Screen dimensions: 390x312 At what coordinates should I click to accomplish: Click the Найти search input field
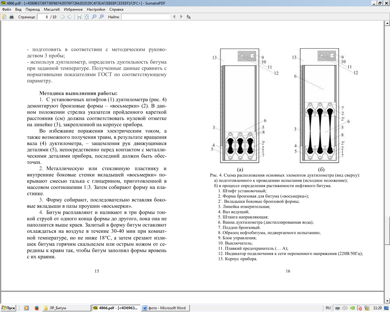146,17
